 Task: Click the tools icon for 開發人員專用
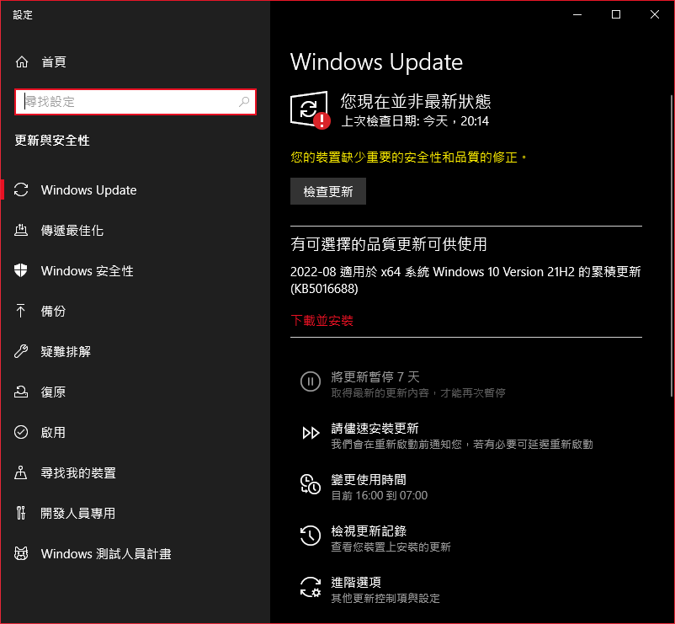[21, 513]
